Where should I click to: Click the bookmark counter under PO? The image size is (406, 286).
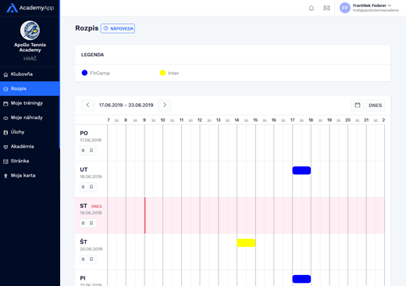tap(87, 150)
